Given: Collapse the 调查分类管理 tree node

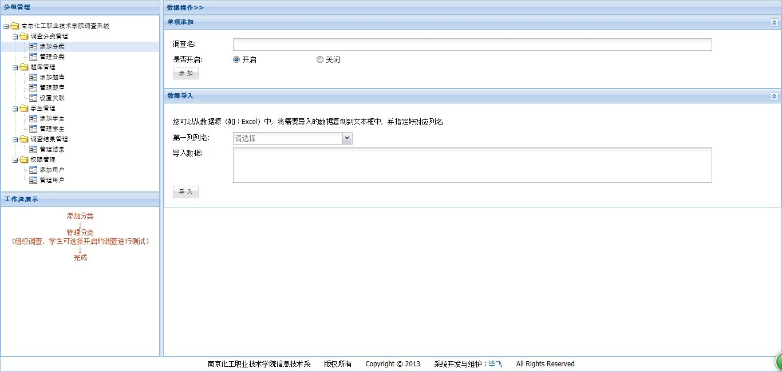Looking at the screenshot, I should coord(15,36).
